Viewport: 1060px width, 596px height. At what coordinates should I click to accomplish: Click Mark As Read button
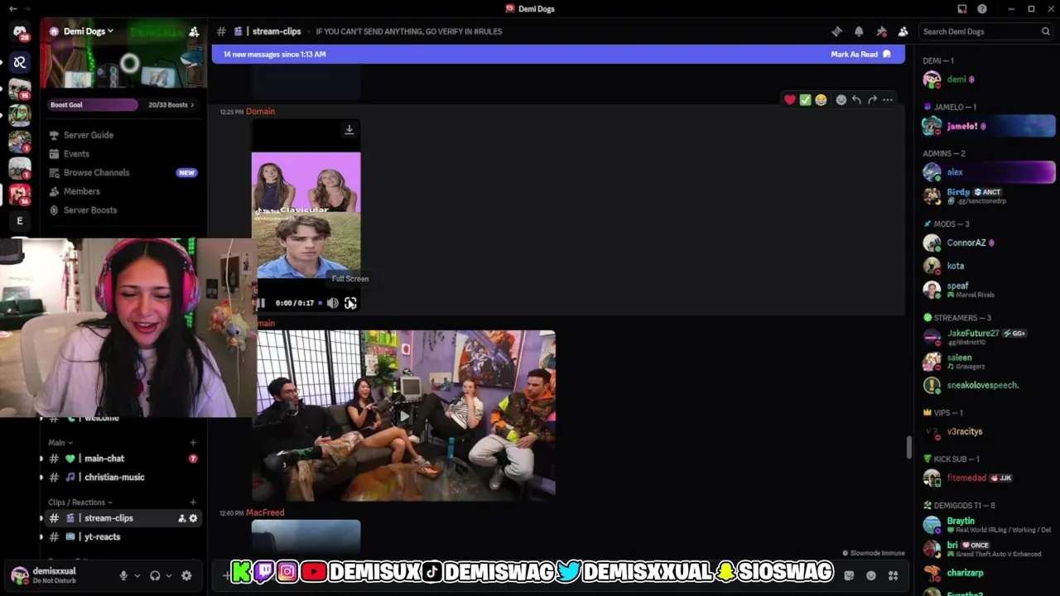tap(860, 55)
